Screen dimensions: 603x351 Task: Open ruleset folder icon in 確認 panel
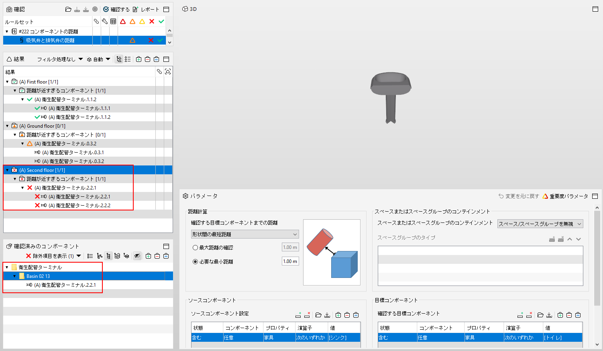68,9
